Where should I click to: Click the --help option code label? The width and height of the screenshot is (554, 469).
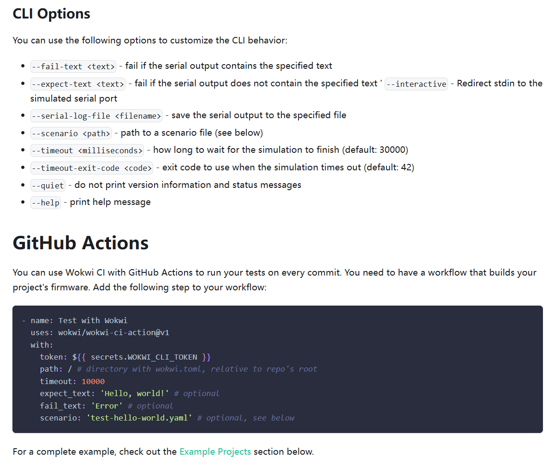[x=46, y=203]
